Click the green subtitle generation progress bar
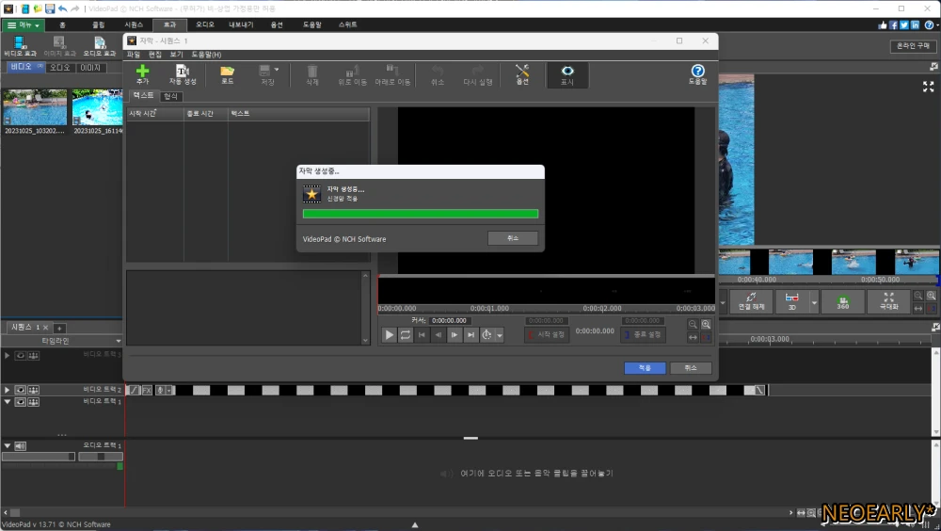941x531 pixels. 420,214
